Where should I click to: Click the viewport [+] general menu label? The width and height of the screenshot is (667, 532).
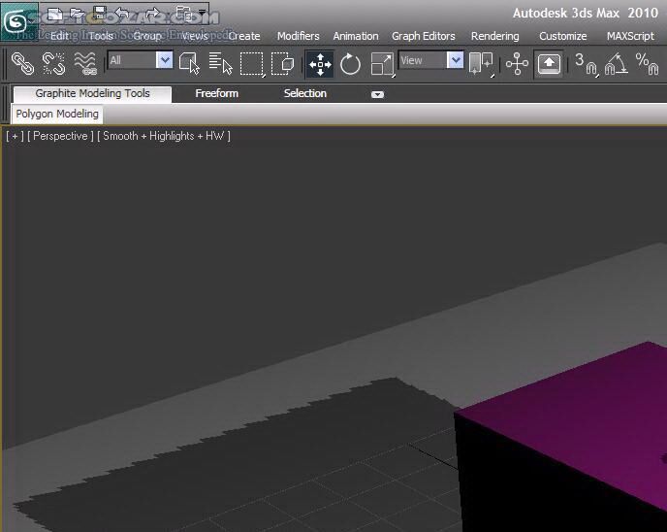15,136
